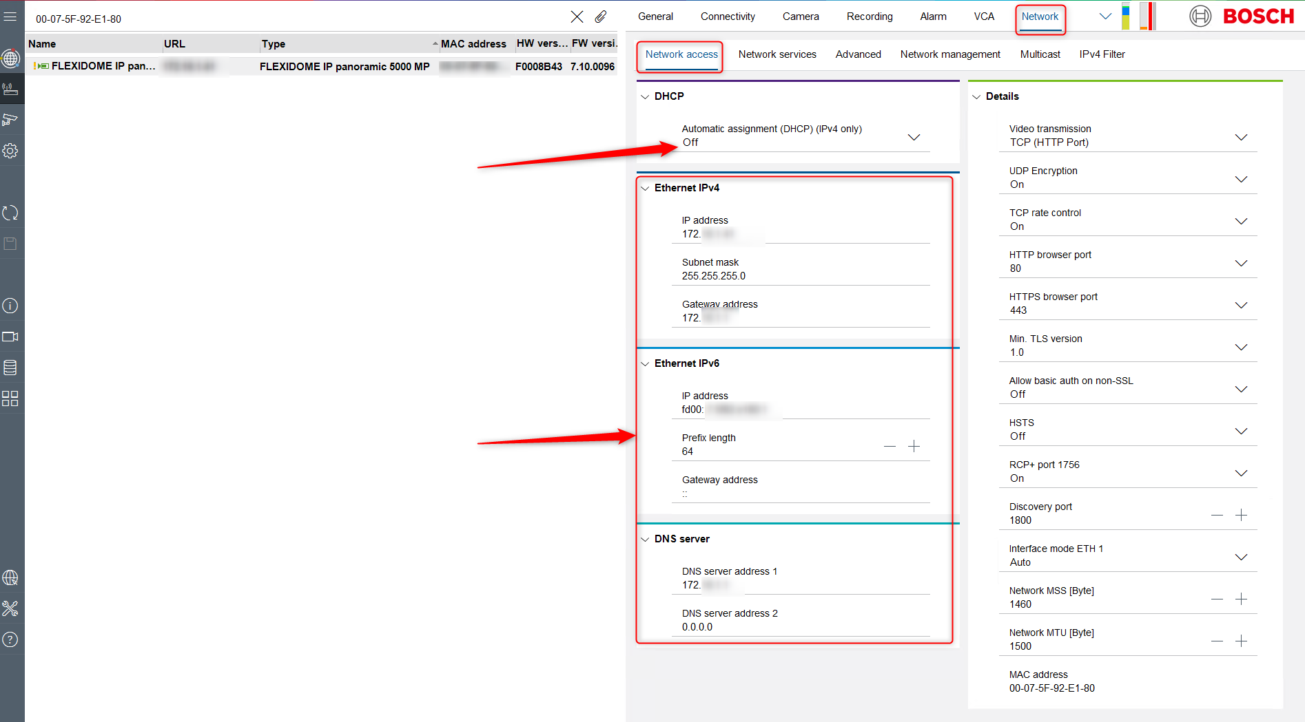The height and width of the screenshot is (722, 1305).
Task: Decrease Discovery port with the minus stepper
Action: click(1217, 515)
